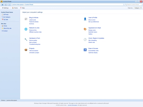The width and height of the screenshot is (143, 107).
Task: Open Archives link
Action: click(32, 24)
